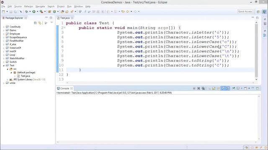Select Test.java in Package Explorer
The image size is (268, 150).
click(25, 76)
